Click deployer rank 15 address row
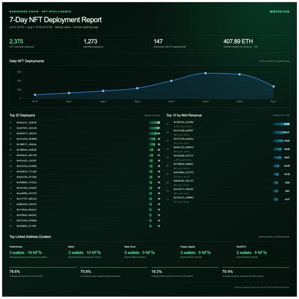The width and height of the screenshot is (299, 299). click(x=85, y=199)
